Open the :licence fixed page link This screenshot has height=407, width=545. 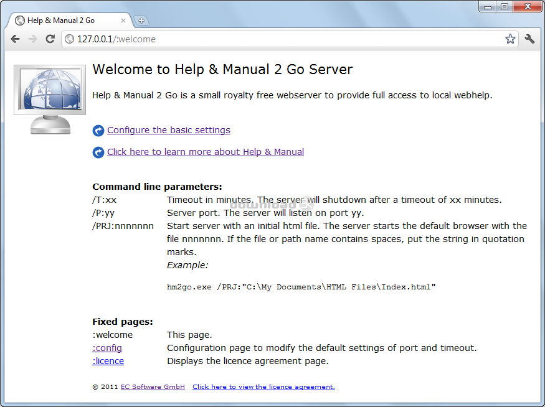tap(108, 361)
